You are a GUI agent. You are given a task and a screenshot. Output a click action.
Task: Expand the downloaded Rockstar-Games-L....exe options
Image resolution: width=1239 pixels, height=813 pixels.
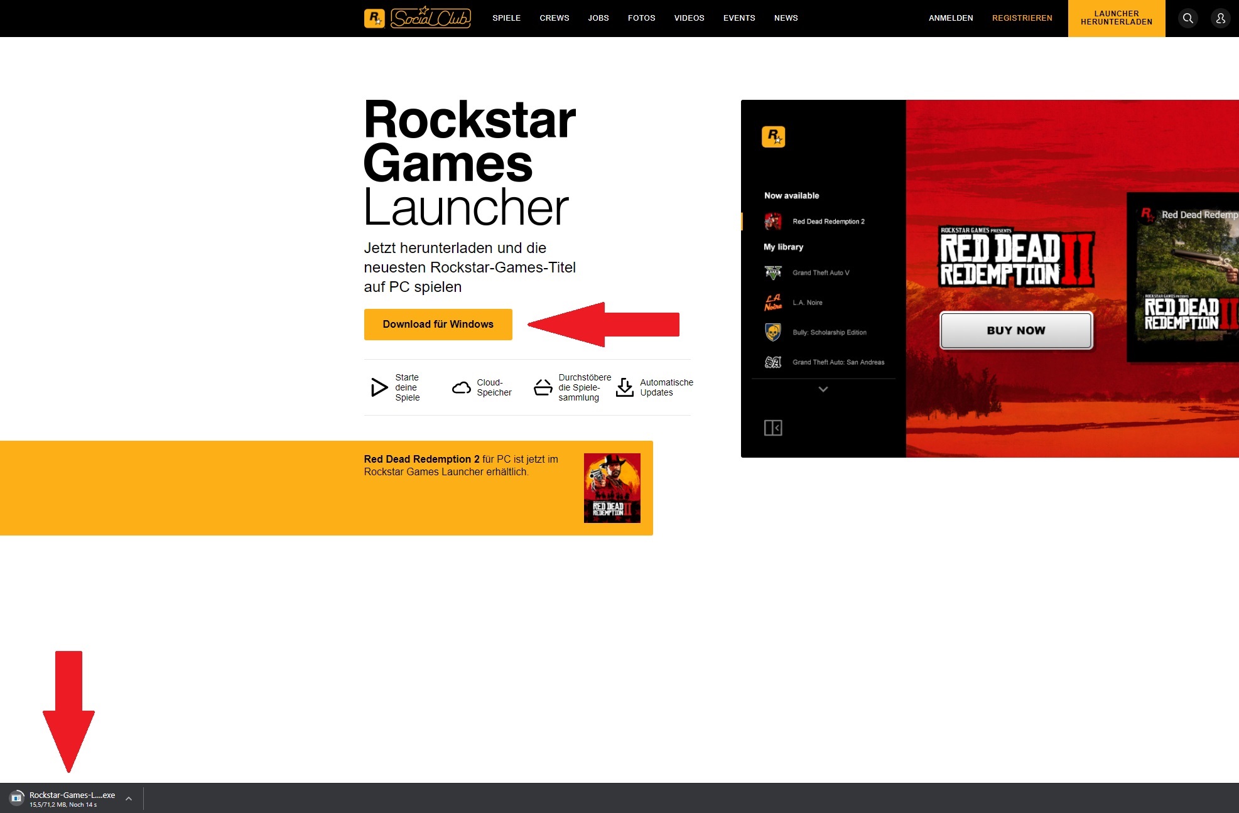tap(129, 799)
